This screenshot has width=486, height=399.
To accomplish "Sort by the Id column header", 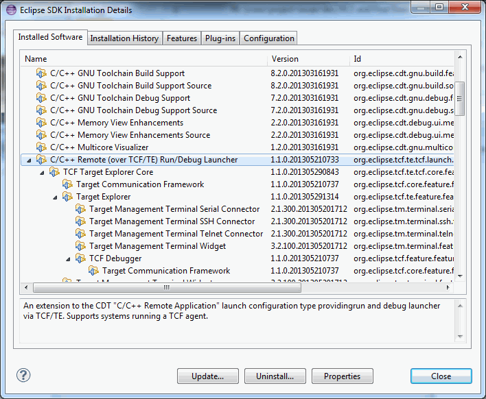I will pos(402,59).
